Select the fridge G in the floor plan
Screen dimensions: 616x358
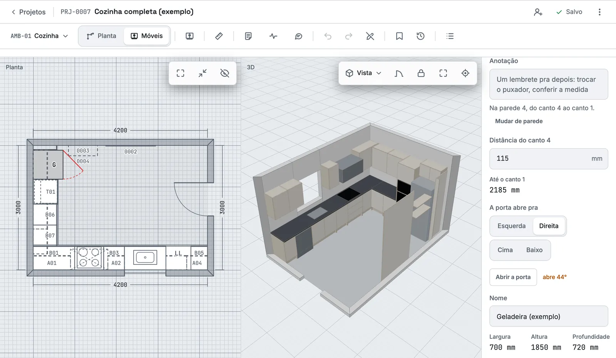[x=48, y=165]
